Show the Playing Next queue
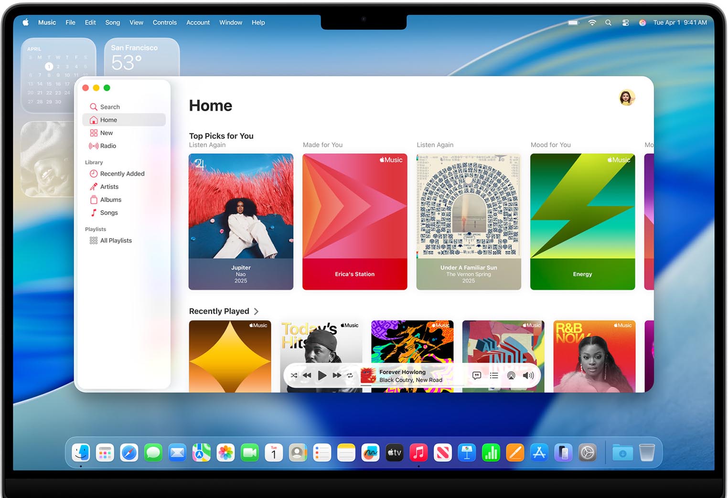The width and height of the screenshot is (728, 498). click(494, 375)
